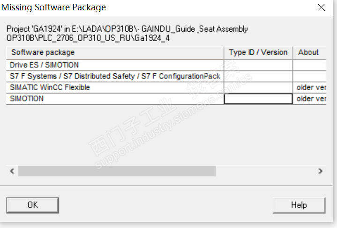
Task: Click the right scroll arrow
Action: point(321,171)
